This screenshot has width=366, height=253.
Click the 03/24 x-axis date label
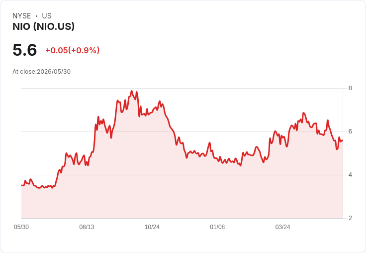[282, 227]
